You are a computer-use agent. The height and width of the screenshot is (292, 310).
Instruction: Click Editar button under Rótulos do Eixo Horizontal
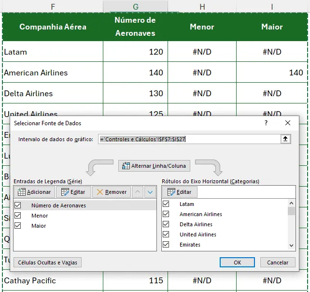pyautogui.click(x=180, y=192)
